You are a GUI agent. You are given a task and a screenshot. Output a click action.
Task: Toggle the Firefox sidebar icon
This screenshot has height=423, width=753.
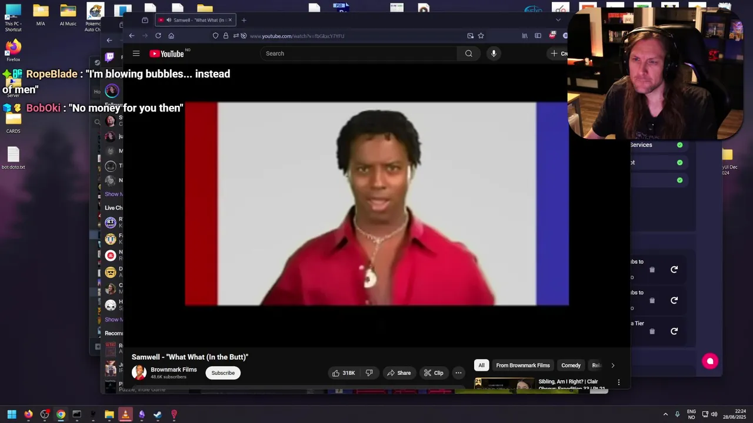click(538, 36)
